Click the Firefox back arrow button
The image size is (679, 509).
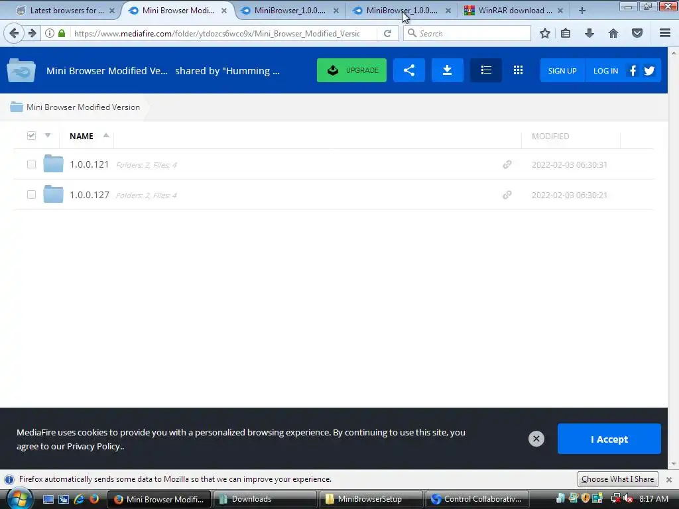[14, 33]
